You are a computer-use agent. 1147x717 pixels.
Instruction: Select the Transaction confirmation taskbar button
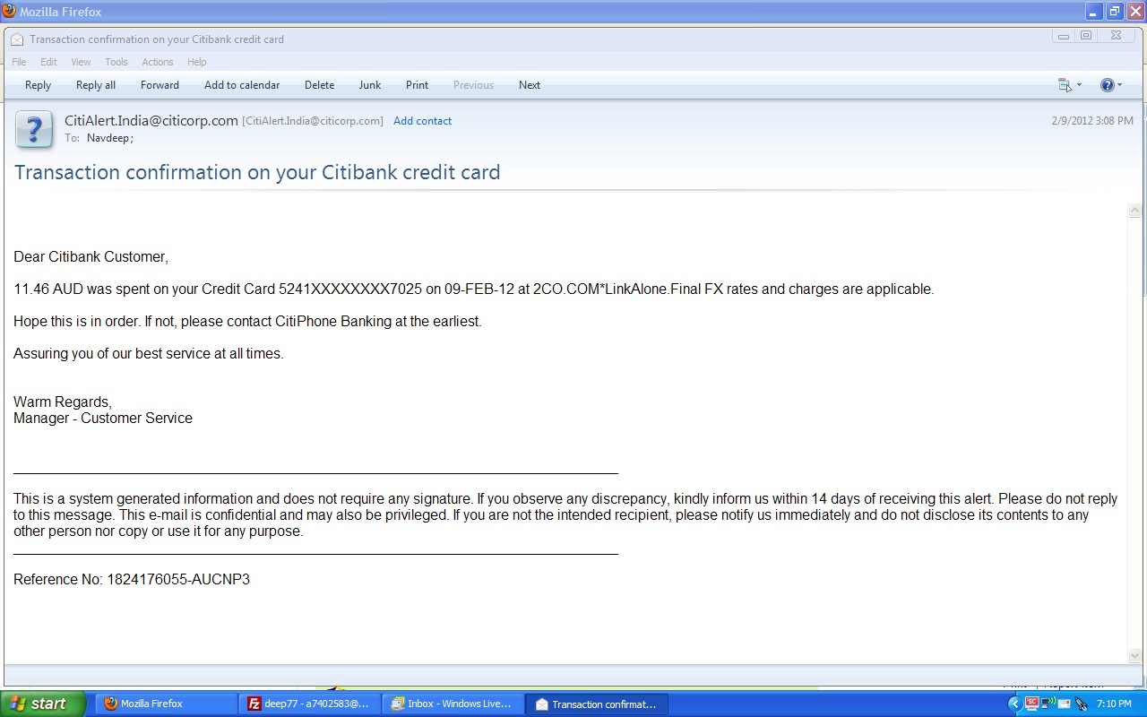coord(597,704)
